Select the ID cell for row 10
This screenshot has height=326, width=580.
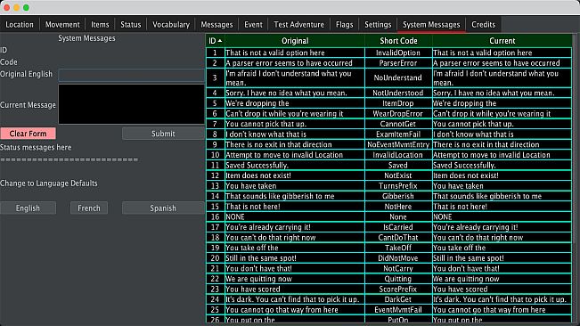(x=216, y=155)
